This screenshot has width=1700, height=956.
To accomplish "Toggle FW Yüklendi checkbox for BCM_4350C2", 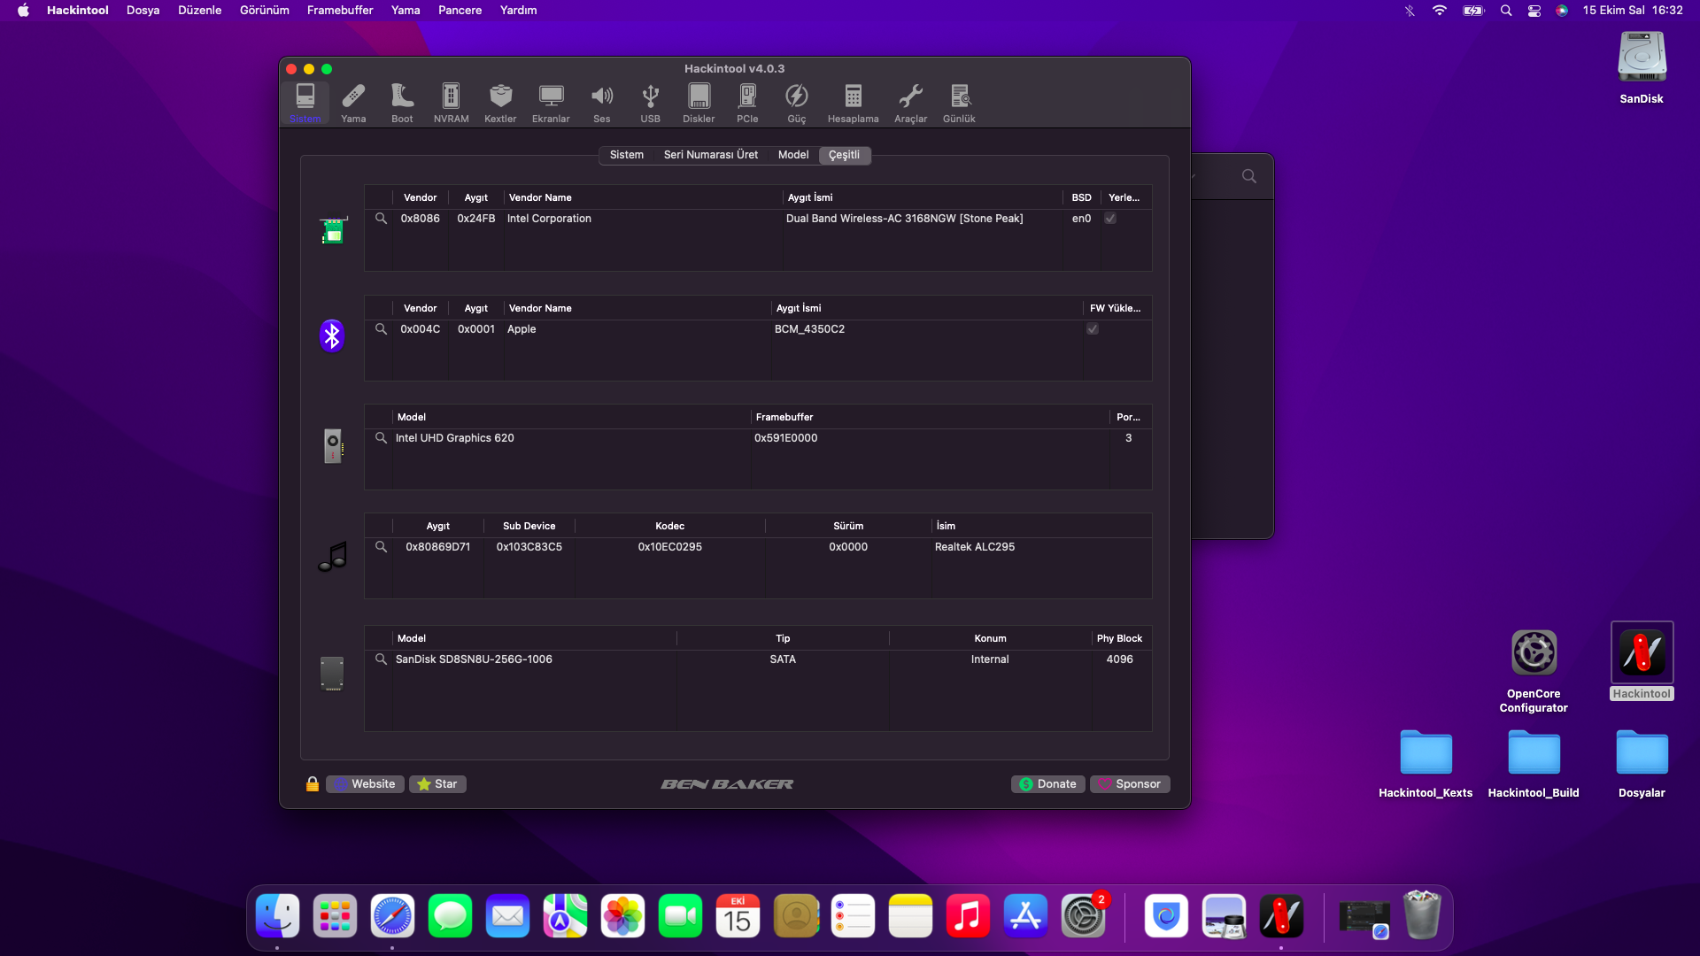I will pyautogui.click(x=1093, y=329).
